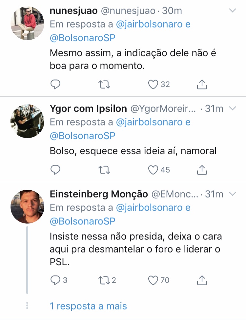246x320 pixels.
Task: Reply to Ygor com Ipsilon's tweet
Action: point(55,170)
